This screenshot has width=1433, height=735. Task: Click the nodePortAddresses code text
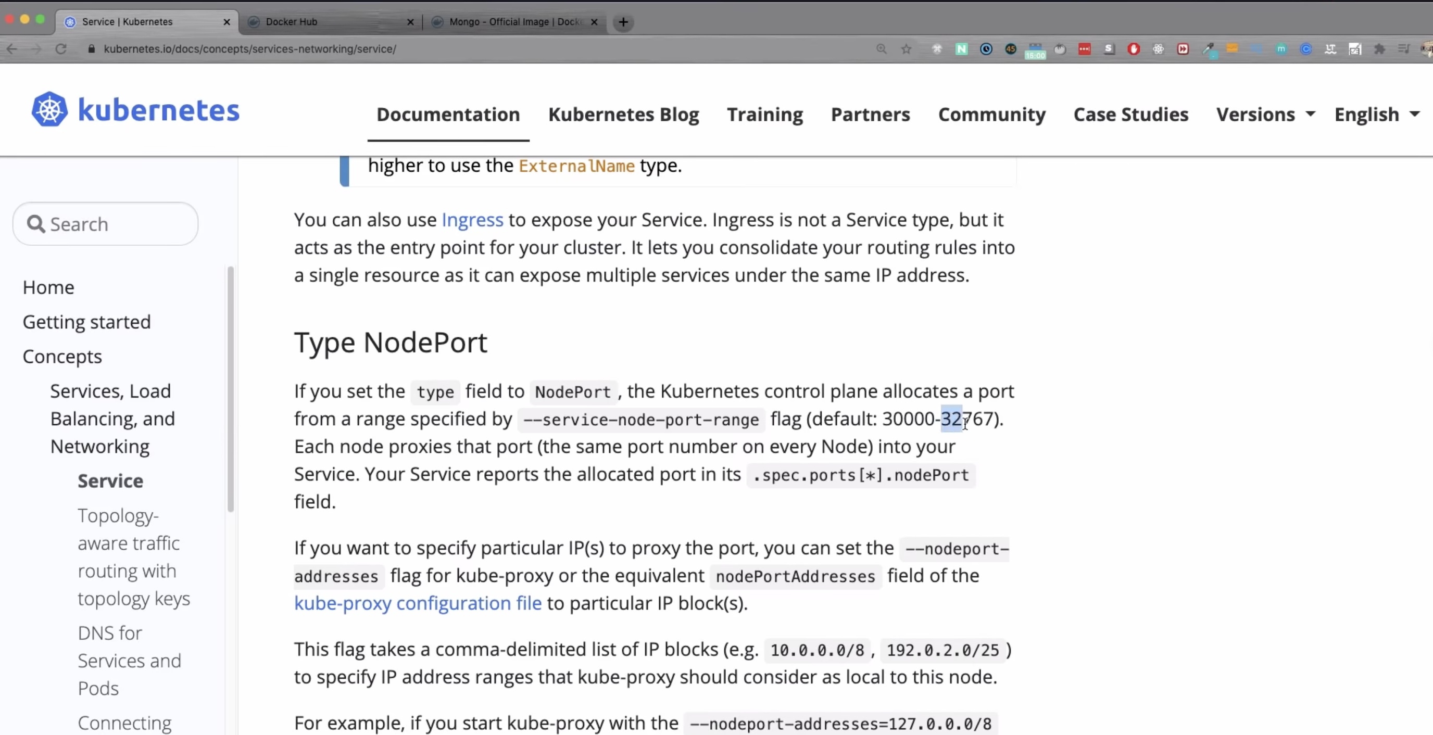coord(795,577)
